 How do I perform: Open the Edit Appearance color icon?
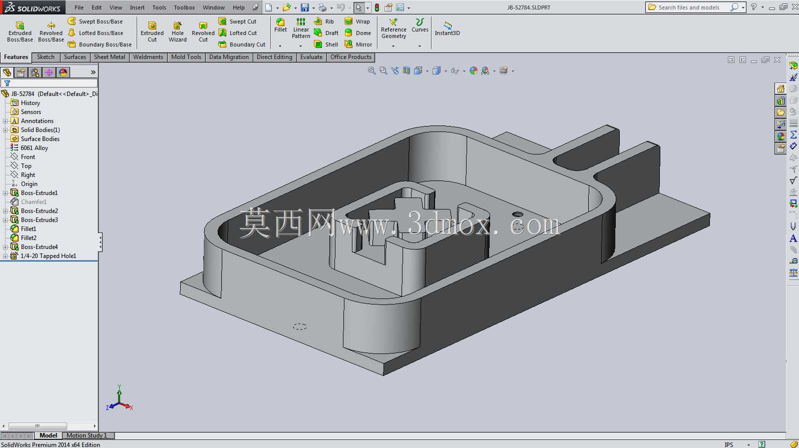(473, 71)
